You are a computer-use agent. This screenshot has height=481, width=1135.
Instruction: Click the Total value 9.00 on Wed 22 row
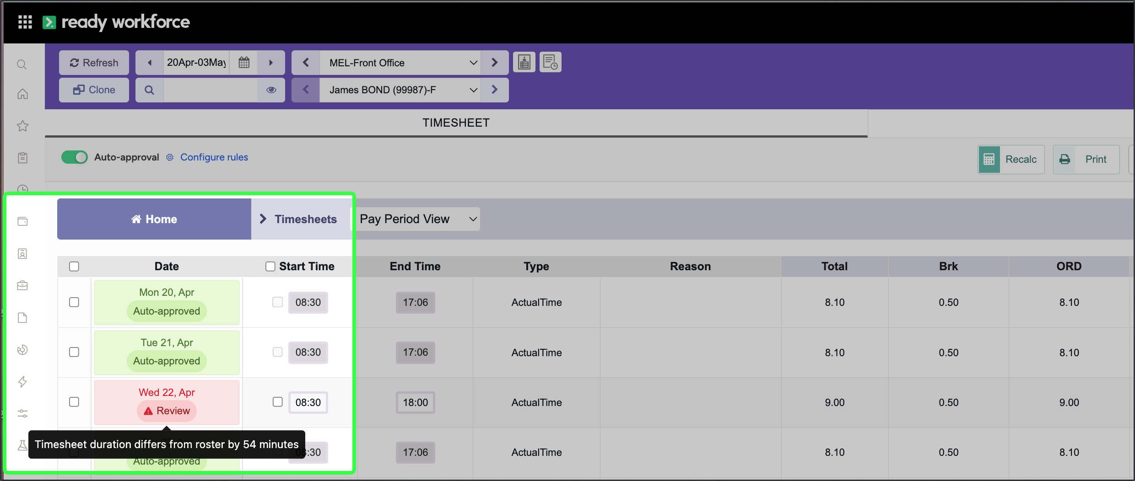pyautogui.click(x=835, y=402)
